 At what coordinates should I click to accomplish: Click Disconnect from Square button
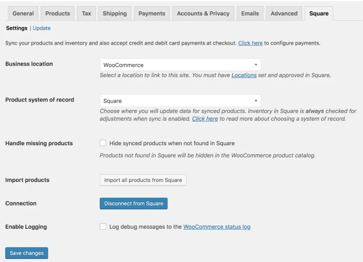134,203
